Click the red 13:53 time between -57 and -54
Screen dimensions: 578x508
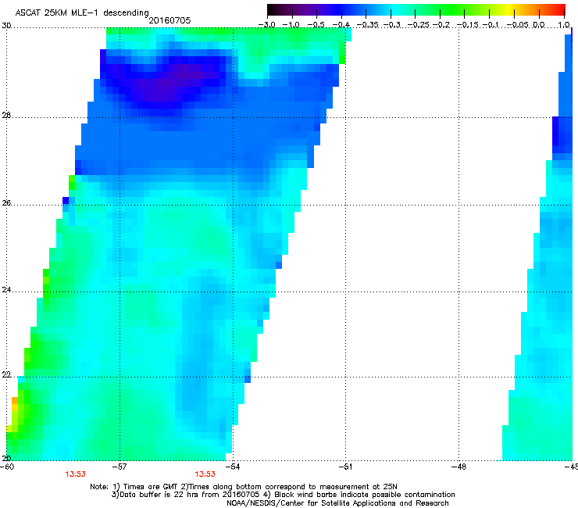pyautogui.click(x=205, y=474)
